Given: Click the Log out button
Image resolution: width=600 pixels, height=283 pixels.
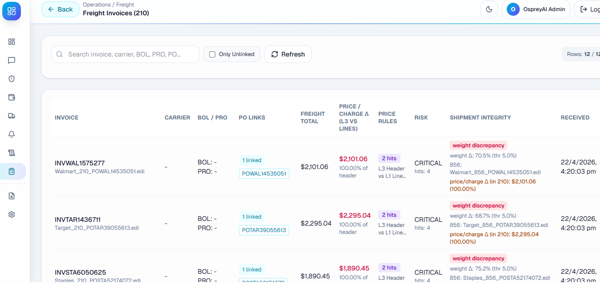Looking at the screenshot, I should click(587, 9).
